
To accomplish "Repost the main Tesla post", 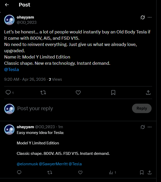I will point(43,92).
